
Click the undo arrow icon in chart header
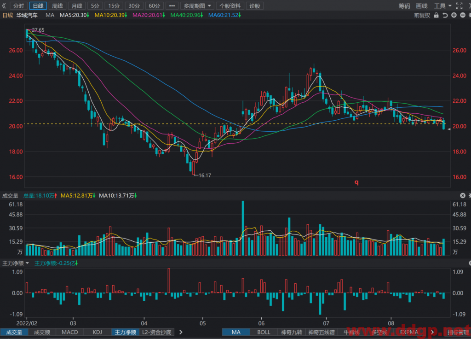tap(445, 15)
